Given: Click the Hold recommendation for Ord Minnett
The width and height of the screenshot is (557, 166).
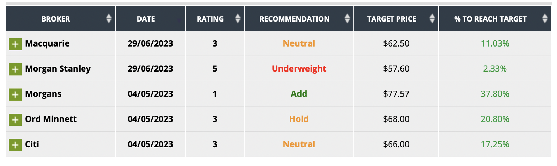Looking at the screenshot, I should pos(299,119).
